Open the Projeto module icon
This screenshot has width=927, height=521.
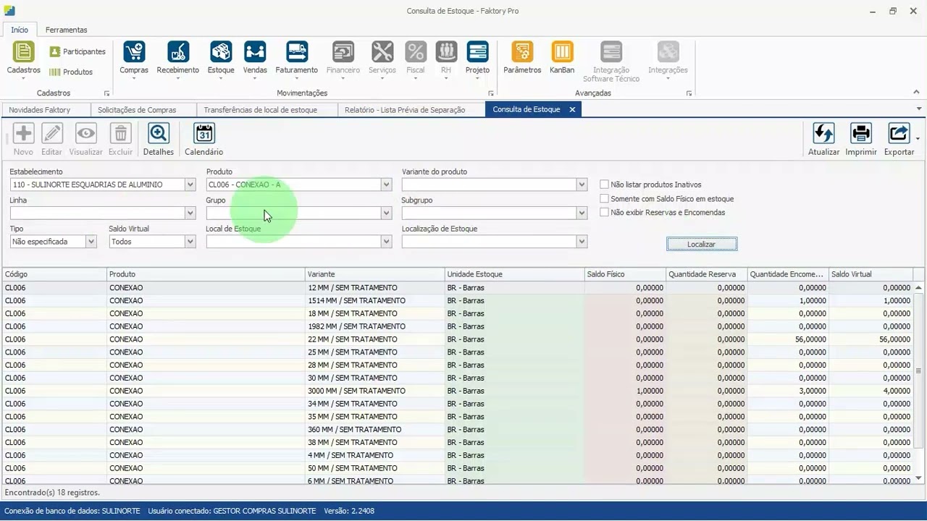pyautogui.click(x=477, y=52)
